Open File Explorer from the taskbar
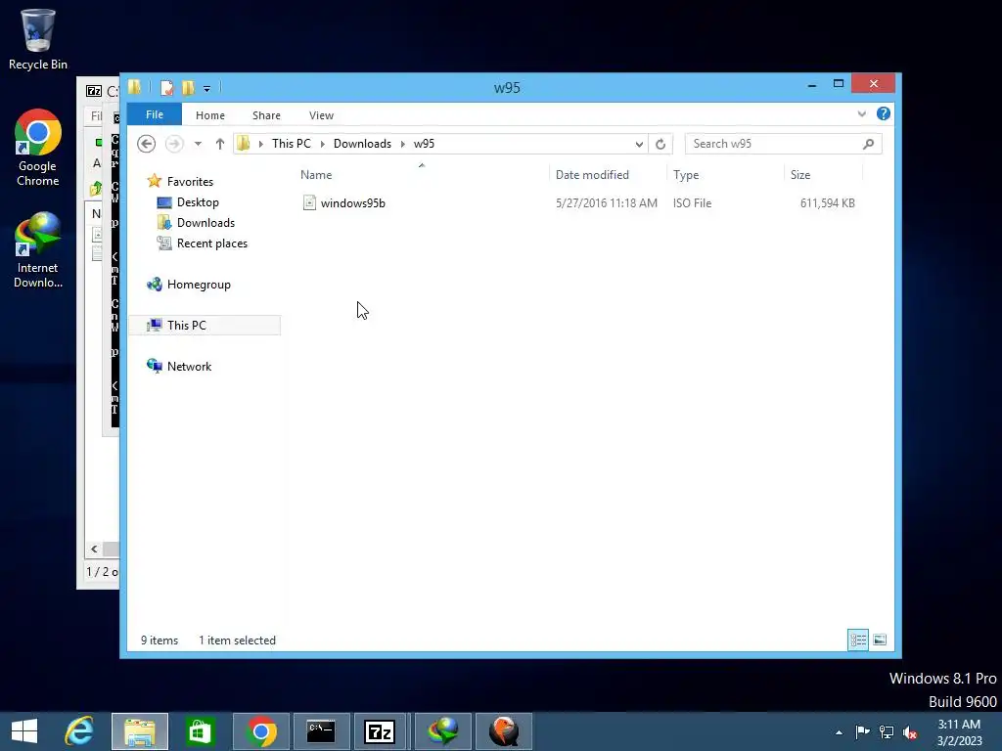The width and height of the screenshot is (1002, 751). [x=140, y=731]
